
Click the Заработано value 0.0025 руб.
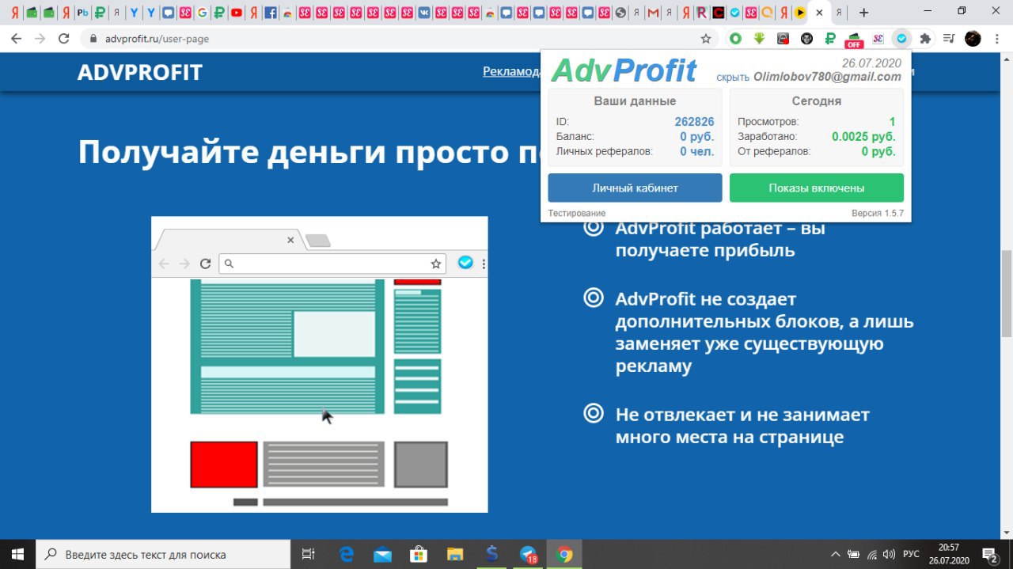(x=863, y=137)
